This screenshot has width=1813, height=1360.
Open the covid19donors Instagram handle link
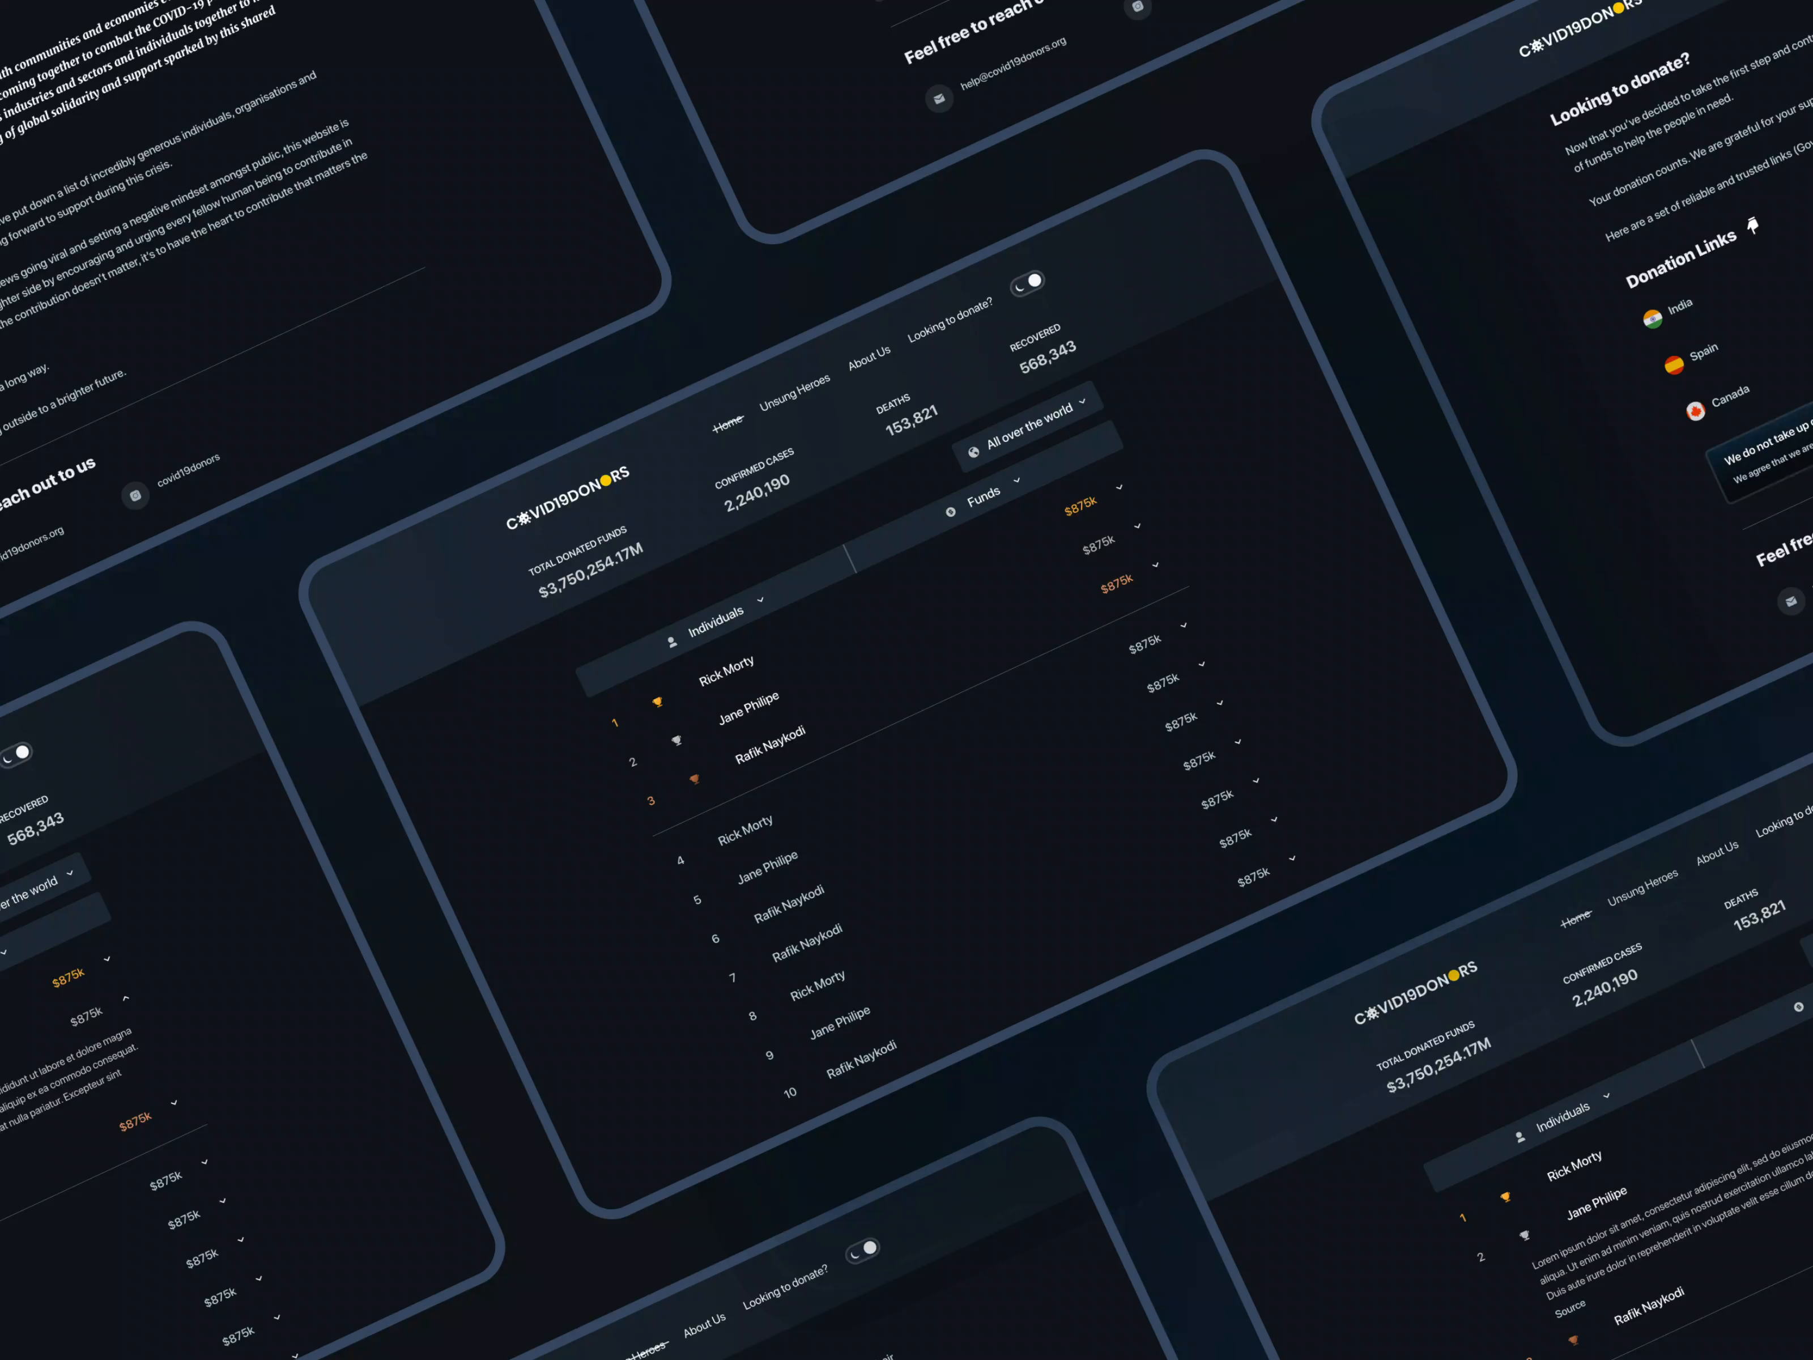pos(189,470)
